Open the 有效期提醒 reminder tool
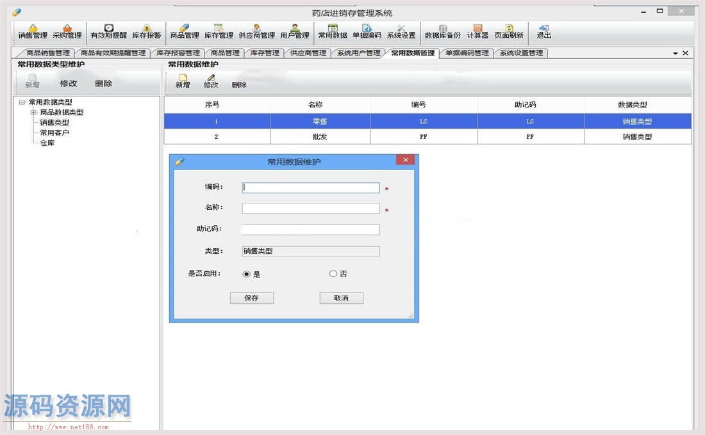 click(x=108, y=31)
